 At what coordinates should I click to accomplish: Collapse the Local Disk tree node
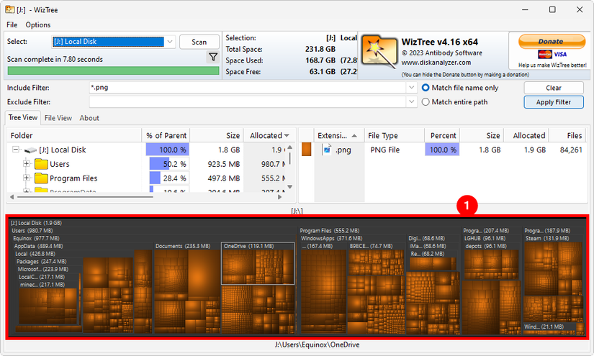[x=16, y=150]
